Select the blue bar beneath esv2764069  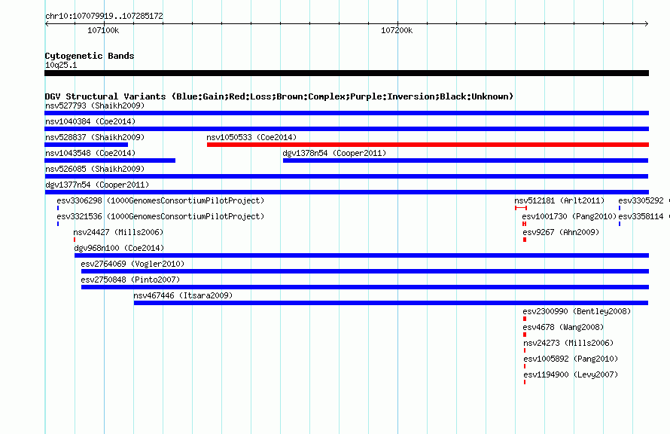(x=365, y=271)
